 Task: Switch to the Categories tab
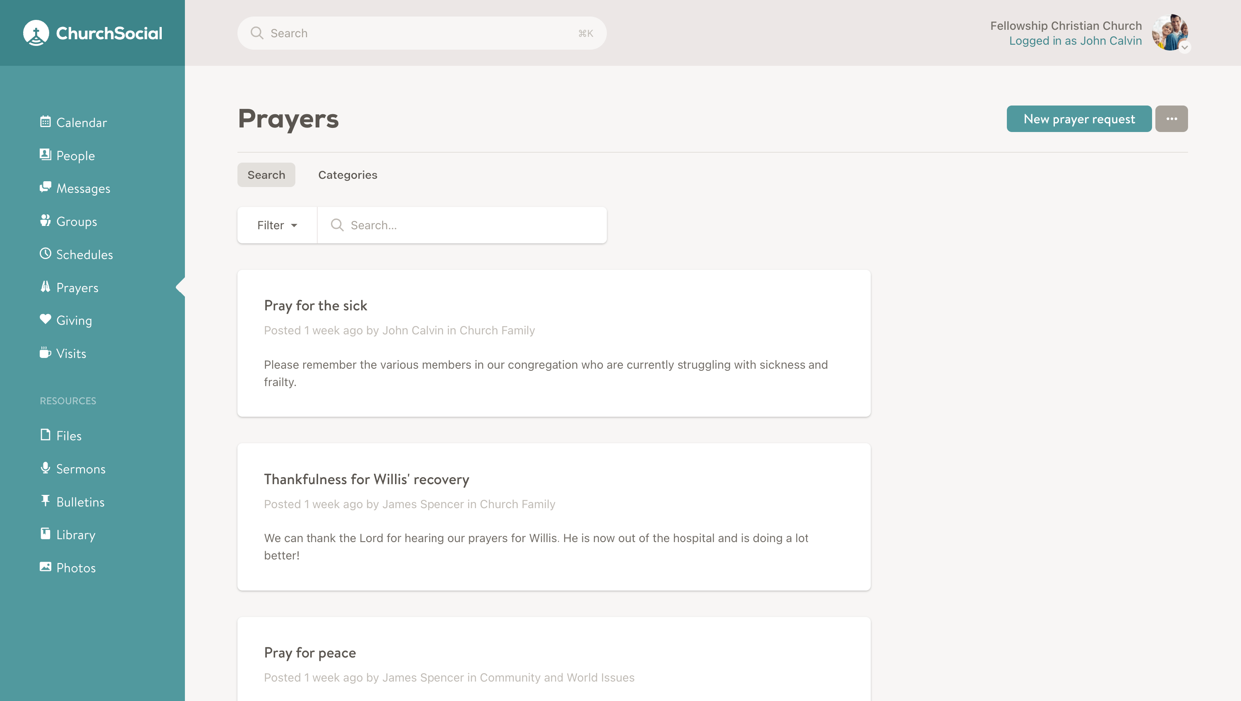click(x=347, y=175)
